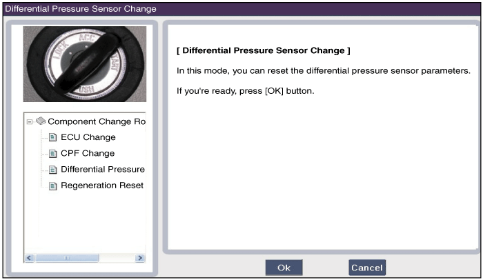
Task: Click the Differential Pressure document icon
Action: pyautogui.click(x=52, y=170)
